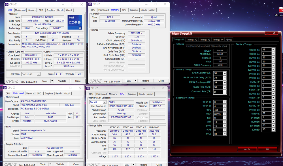Switch to Timings #2 tab in Mem TweakIt
283x166 pixels.
[x=192, y=40]
